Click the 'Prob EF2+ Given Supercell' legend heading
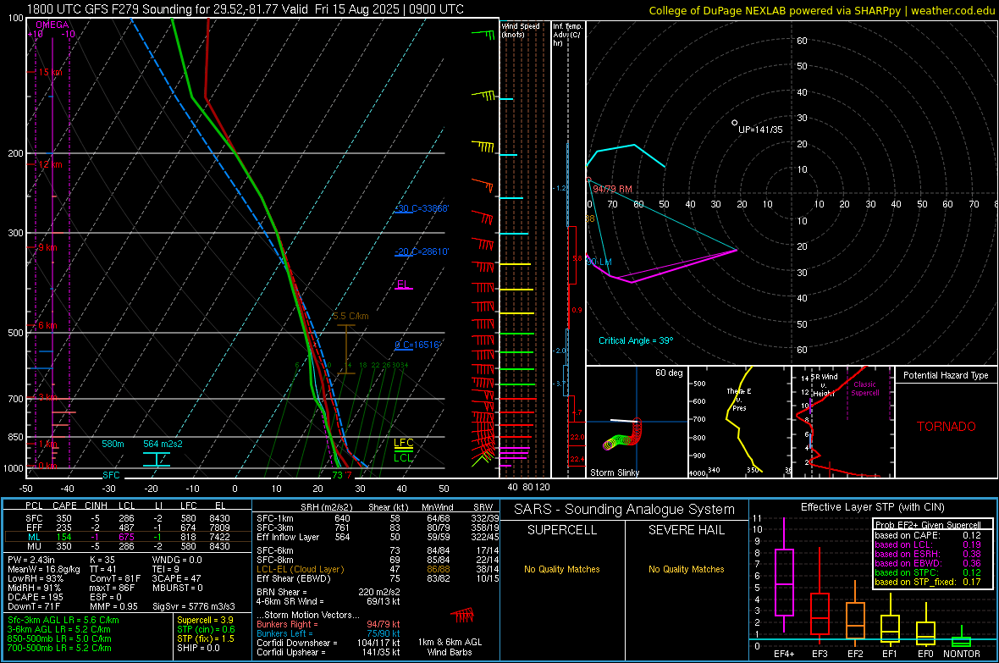This screenshot has width=999, height=663. click(x=928, y=525)
